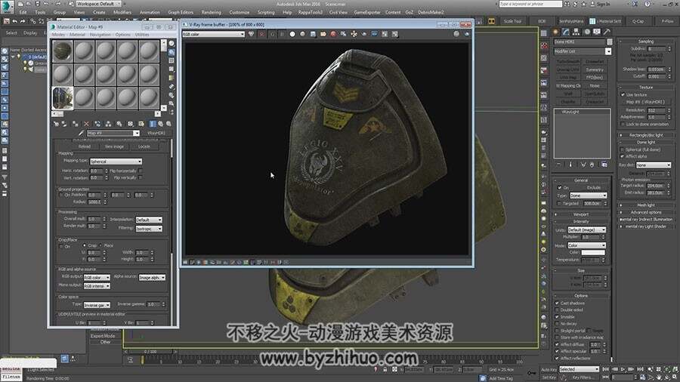Enable Flip vertically checkbox

pyautogui.click(x=141, y=177)
